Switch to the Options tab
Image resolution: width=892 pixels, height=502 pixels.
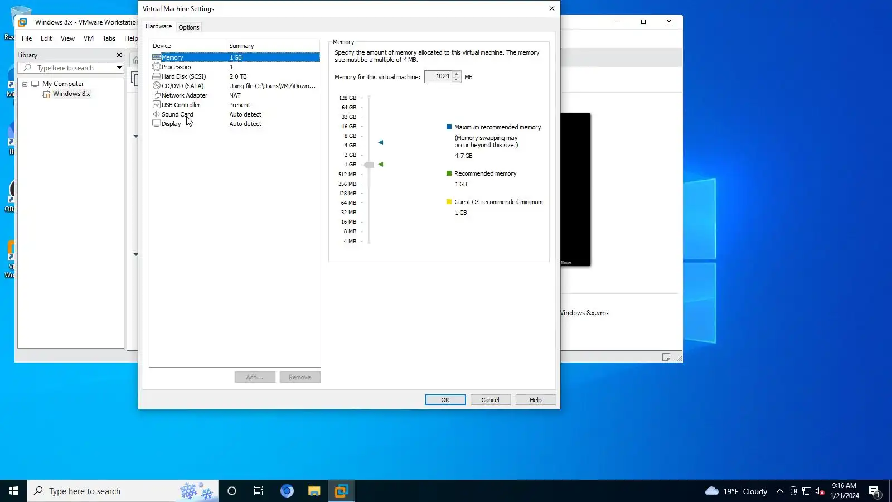pyautogui.click(x=189, y=27)
